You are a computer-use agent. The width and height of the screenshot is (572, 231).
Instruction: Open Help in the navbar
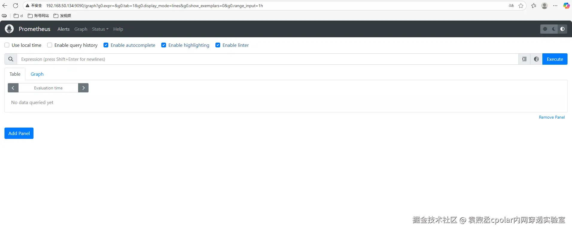point(118,29)
